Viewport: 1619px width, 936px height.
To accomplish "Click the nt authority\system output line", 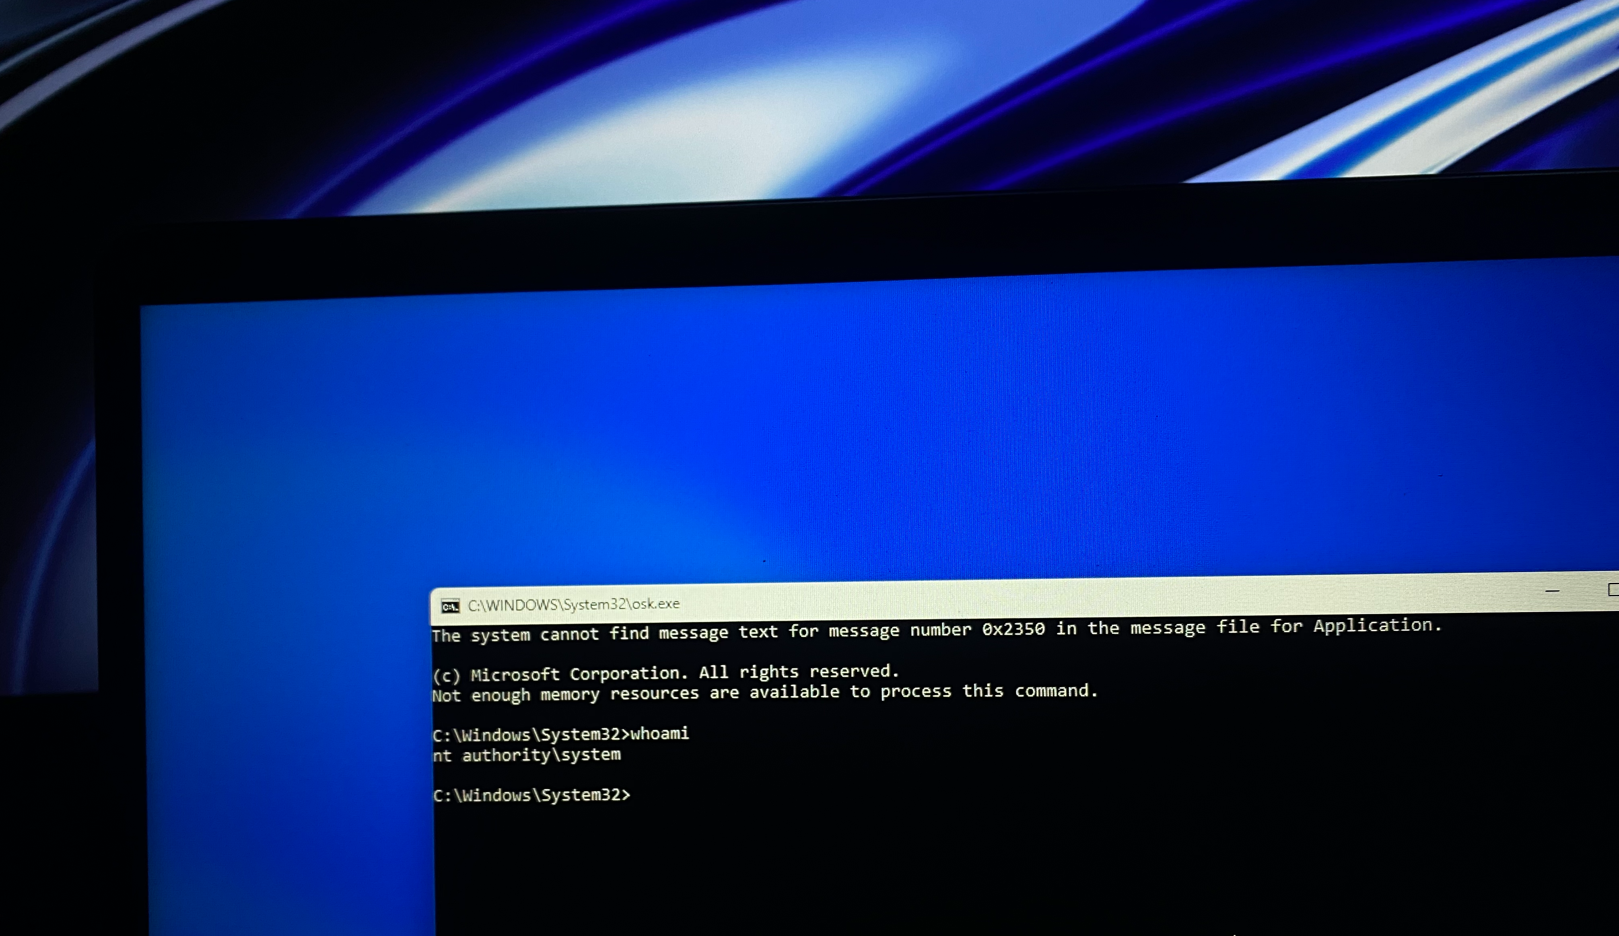I will tap(527, 755).
